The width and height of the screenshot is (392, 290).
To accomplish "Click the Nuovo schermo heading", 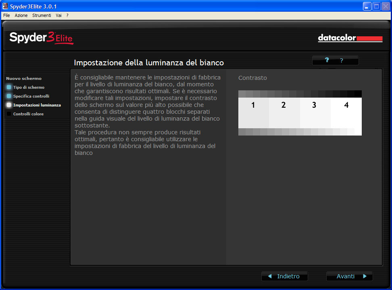I will [x=24, y=79].
